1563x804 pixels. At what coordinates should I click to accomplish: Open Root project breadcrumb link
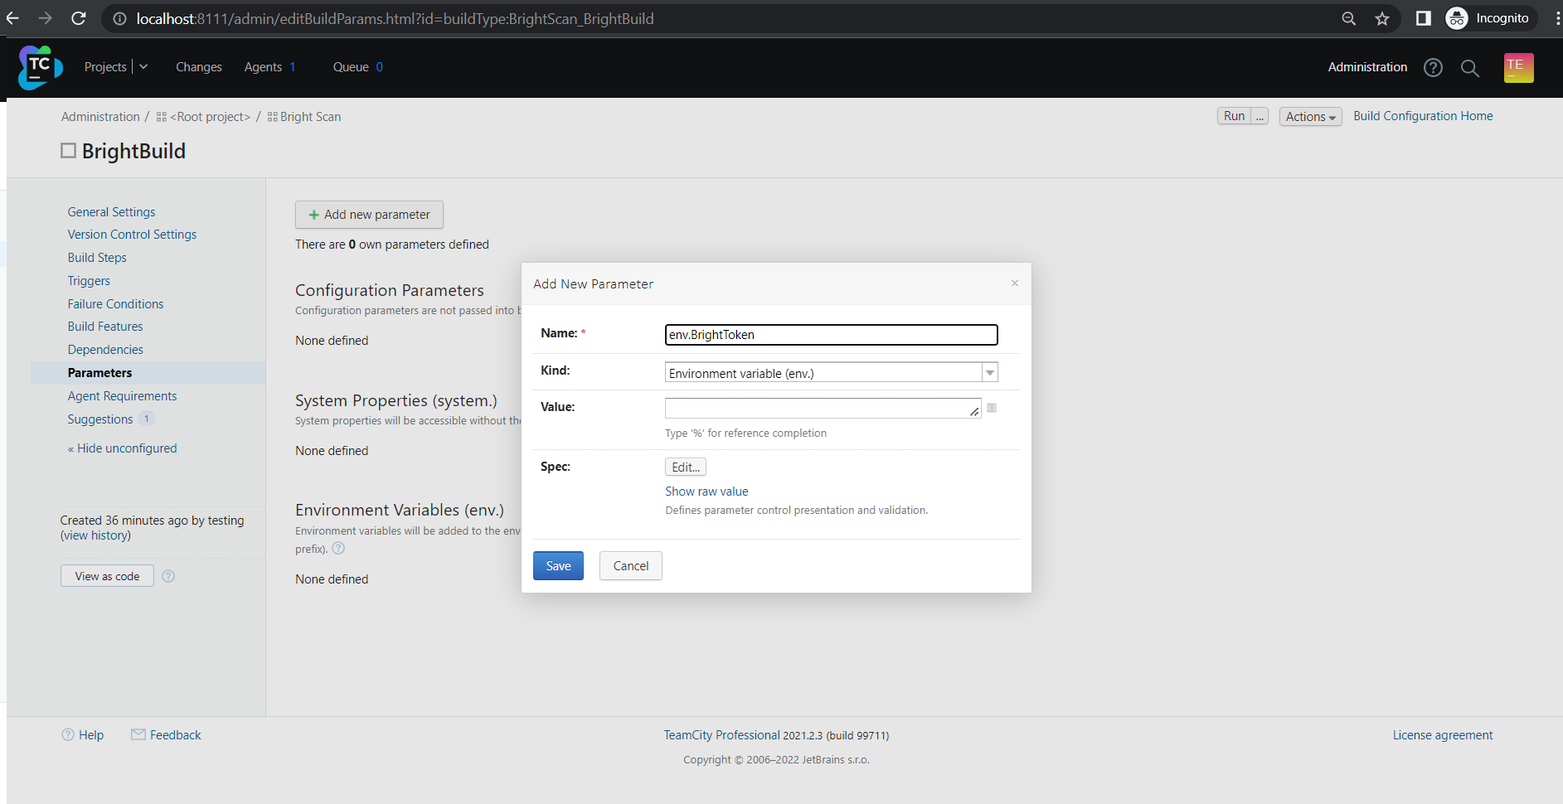pos(210,117)
